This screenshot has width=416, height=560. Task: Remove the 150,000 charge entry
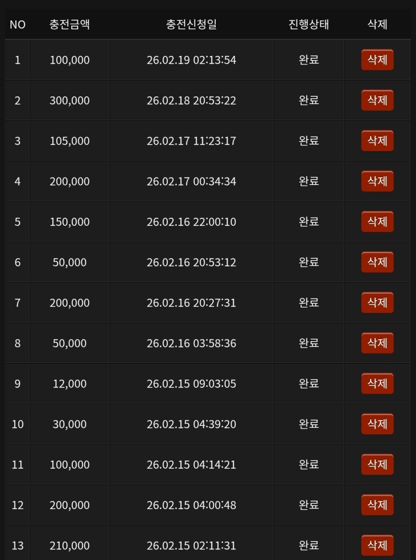377,221
